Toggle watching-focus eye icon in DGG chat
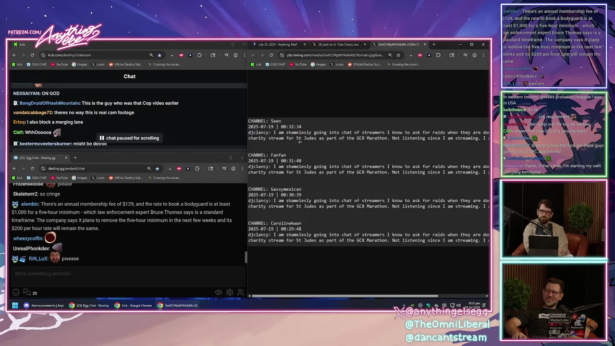Screen dimensions: 615x346 point(219,292)
